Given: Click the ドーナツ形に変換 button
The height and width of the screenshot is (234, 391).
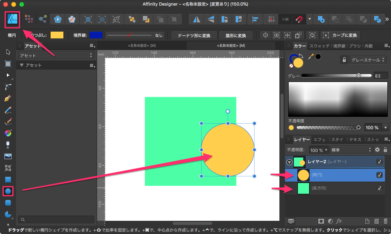Looking at the screenshot, I should pos(194,35).
